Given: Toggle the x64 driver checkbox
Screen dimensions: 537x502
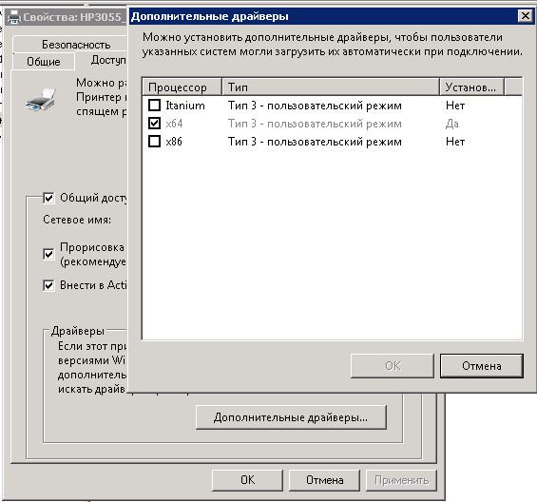Looking at the screenshot, I should (x=154, y=123).
